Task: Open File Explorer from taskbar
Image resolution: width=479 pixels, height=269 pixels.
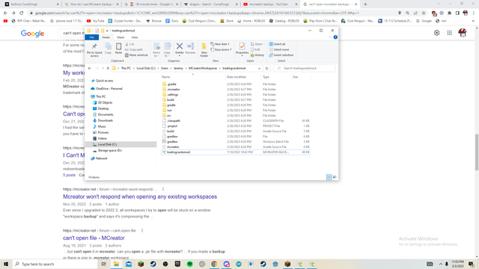Action: 117,264
